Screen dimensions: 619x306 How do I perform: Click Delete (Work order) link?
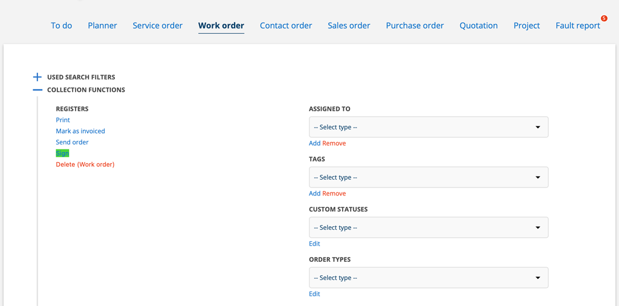(x=85, y=164)
